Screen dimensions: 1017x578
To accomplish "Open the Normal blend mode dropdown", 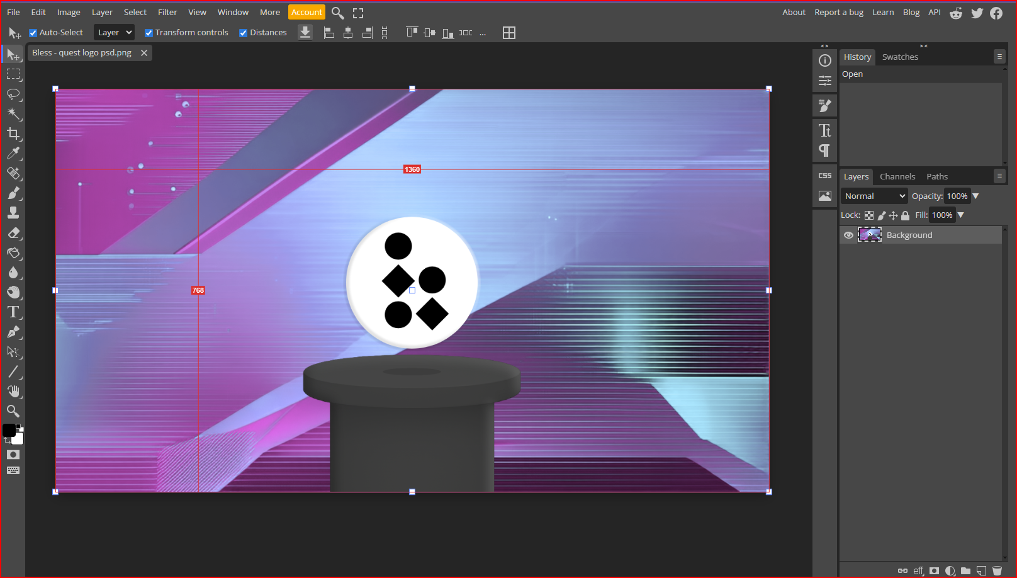I will coord(874,196).
